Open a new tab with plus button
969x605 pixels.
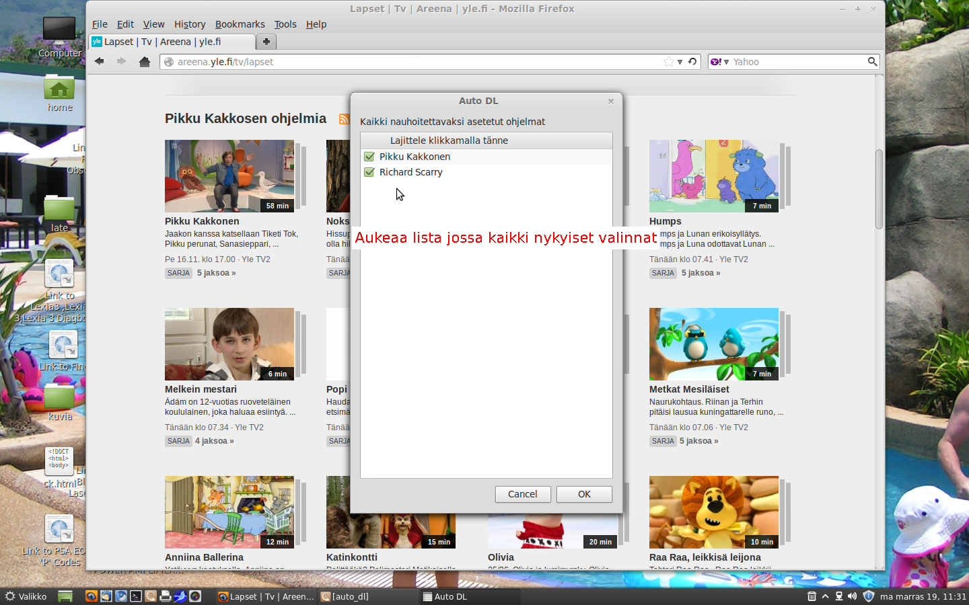click(x=266, y=42)
